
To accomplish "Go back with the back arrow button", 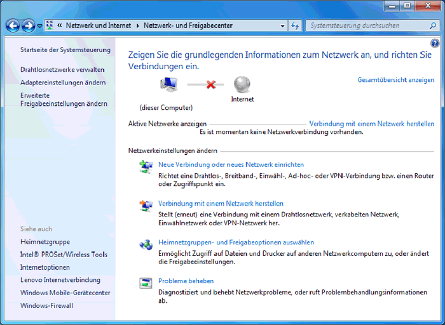I will click(x=13, y=26).
